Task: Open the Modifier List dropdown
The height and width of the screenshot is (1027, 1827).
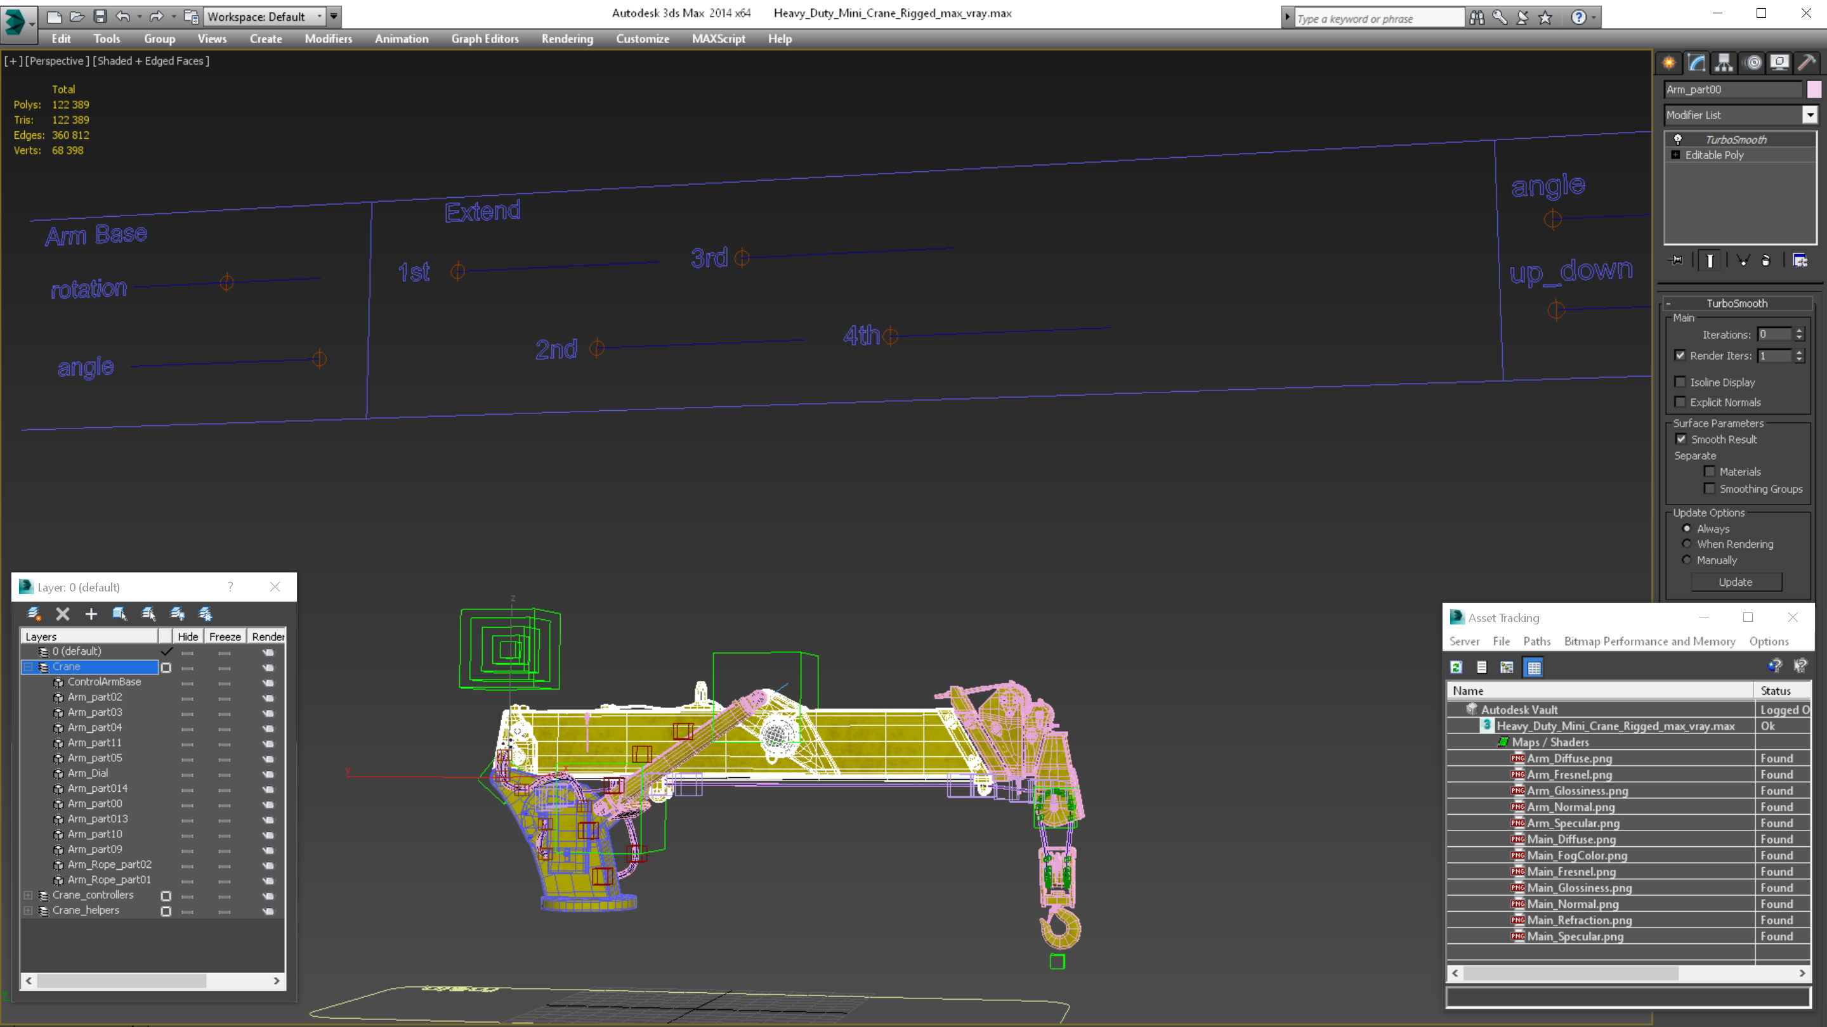Action: [x=1810, y=114]
